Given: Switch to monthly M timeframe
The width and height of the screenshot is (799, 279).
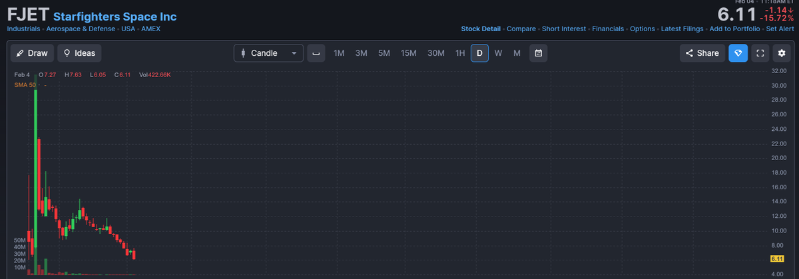Looking at the screenshot, I should click(x=517, y=53).
